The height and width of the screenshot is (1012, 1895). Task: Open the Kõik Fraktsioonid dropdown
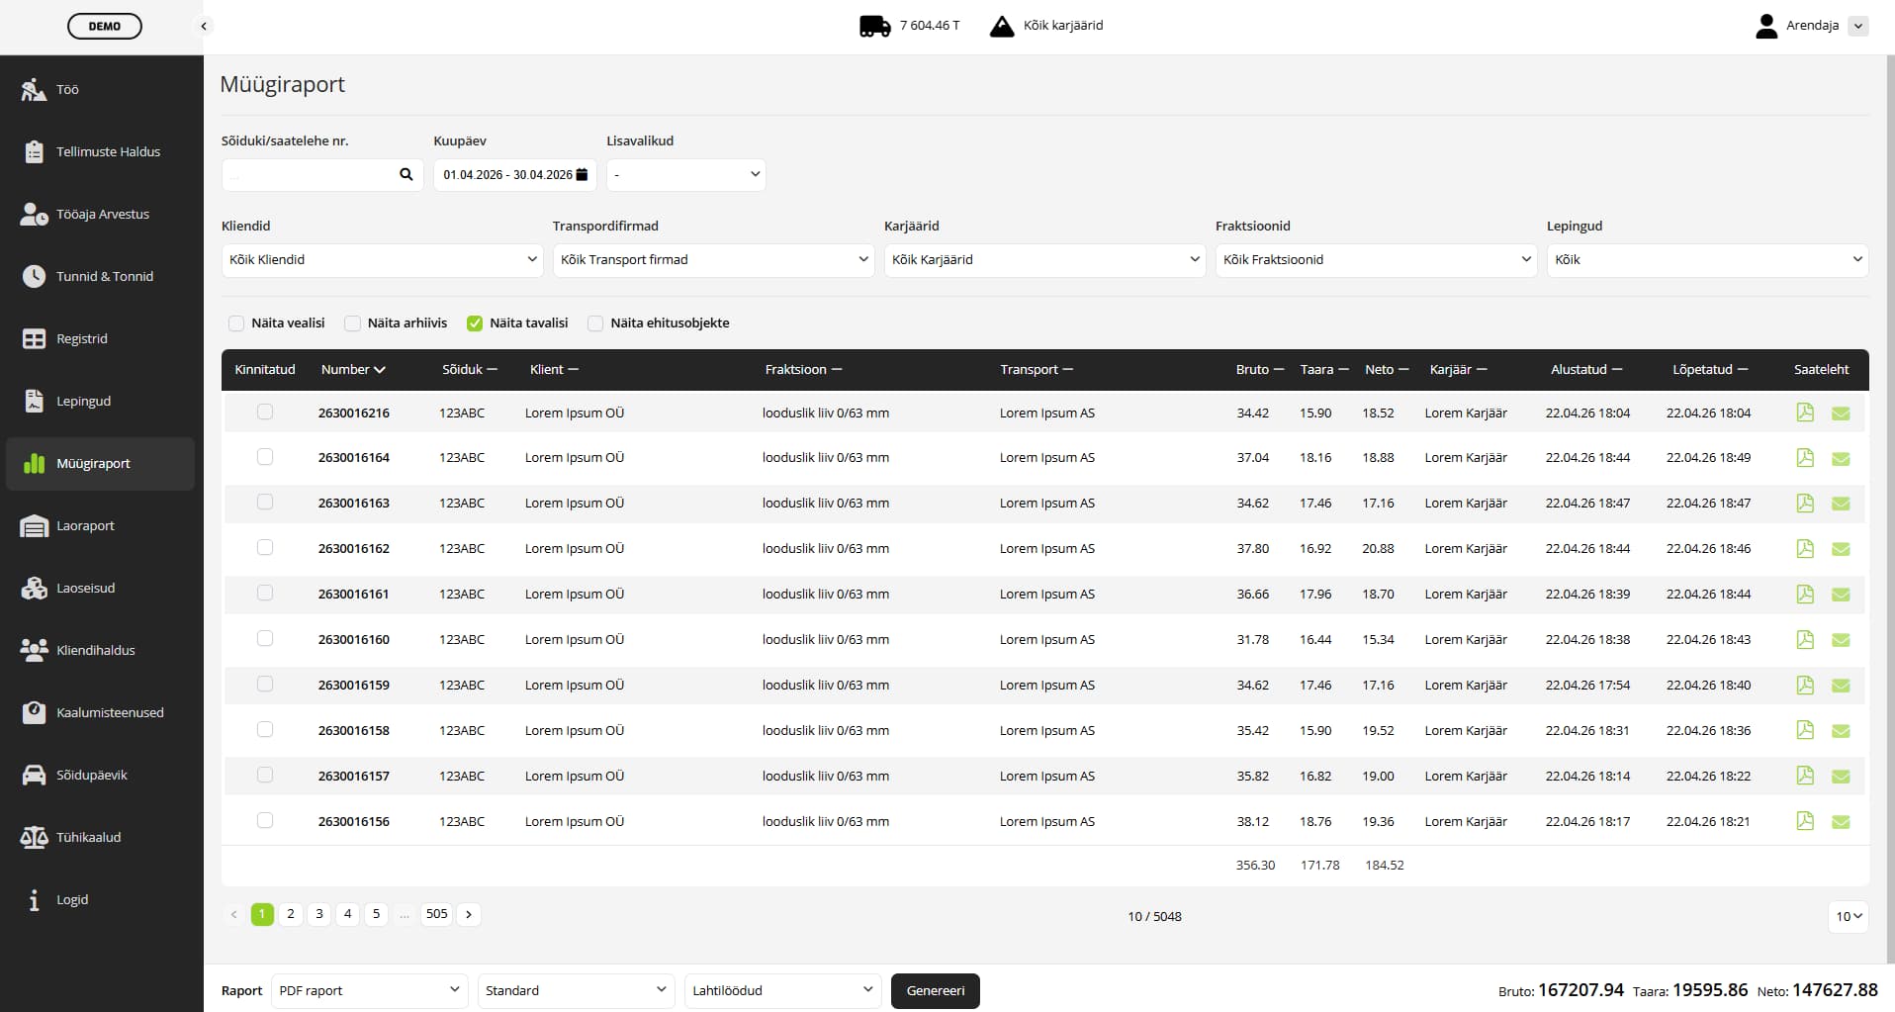pos(1376,259)
